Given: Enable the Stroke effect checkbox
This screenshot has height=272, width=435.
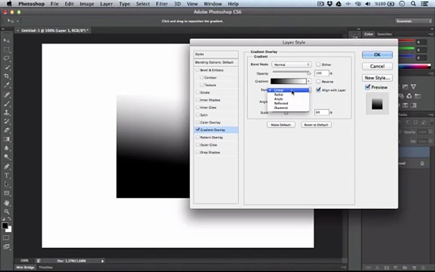Looking at the screenshot, I should pyautogui.click(x=197, y=92).
